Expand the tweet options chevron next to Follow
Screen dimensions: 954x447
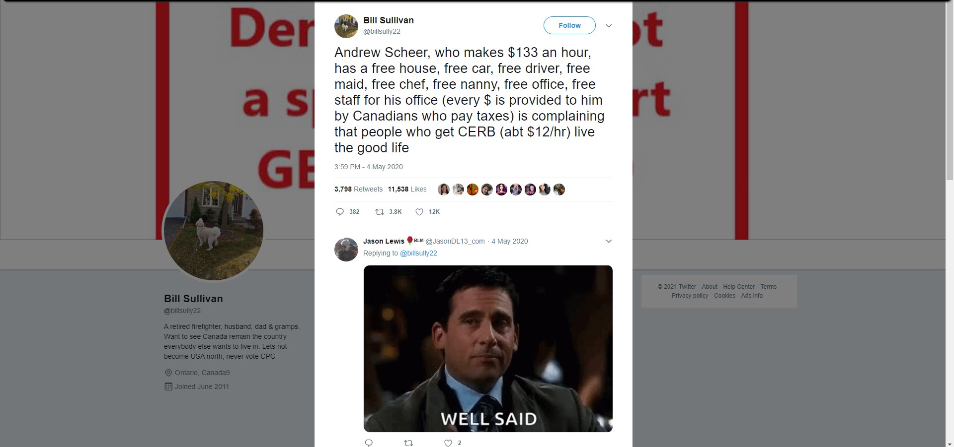pos(609,26)
